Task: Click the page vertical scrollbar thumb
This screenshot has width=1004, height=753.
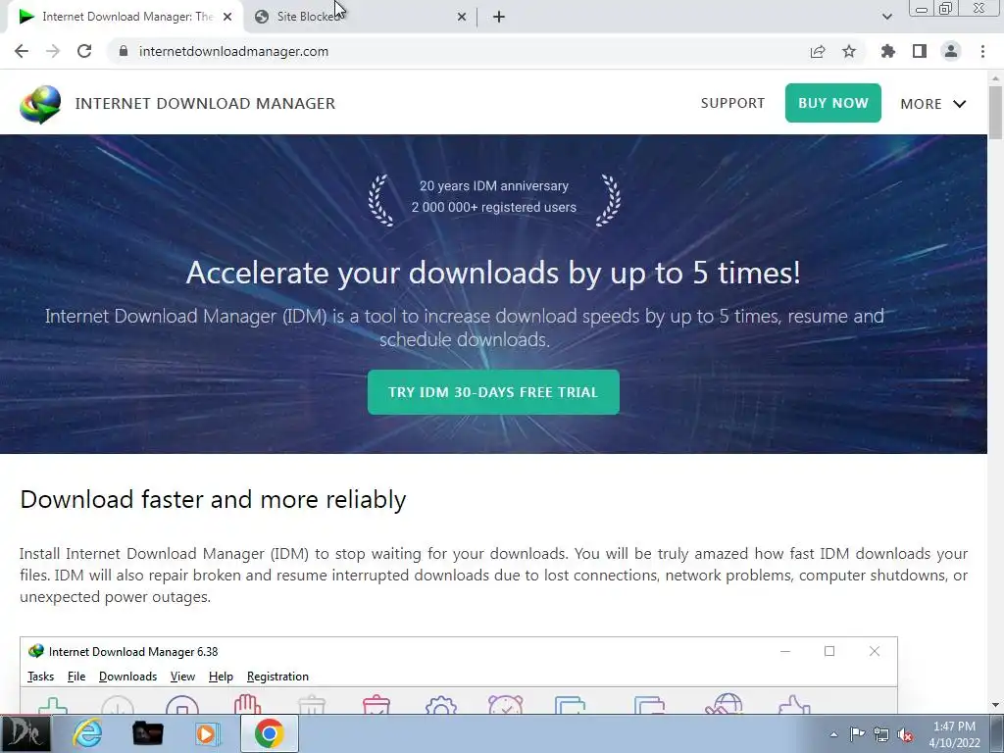Action: click(995, 112)
